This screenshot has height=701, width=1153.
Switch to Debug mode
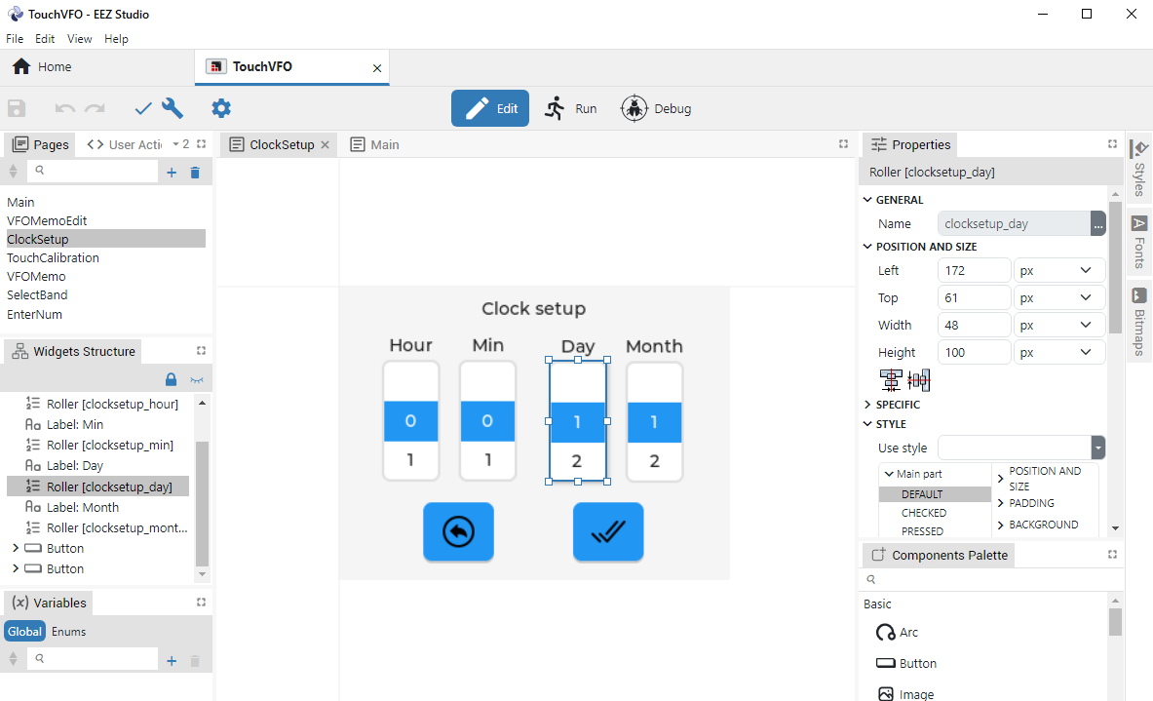(656, 108)
